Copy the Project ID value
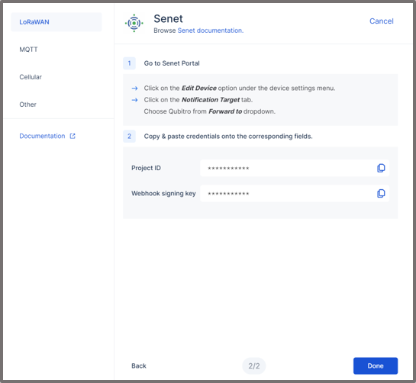 (381, 168)
